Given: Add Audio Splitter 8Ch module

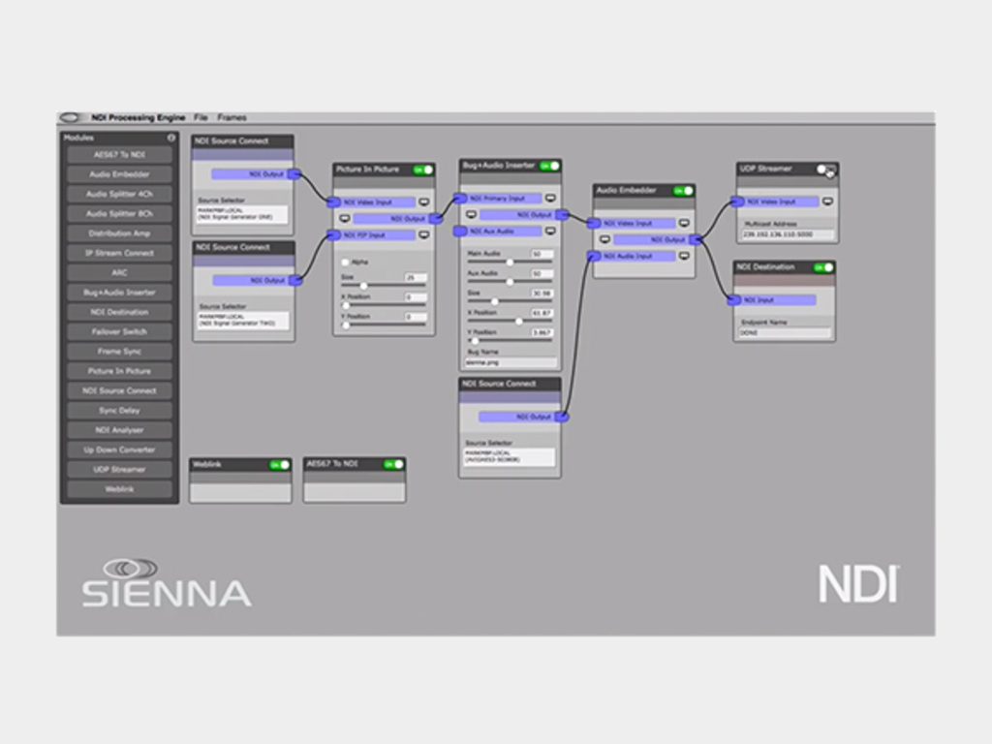Looking at the screenshot, I should pyautogui.click(x=119, y=214).
